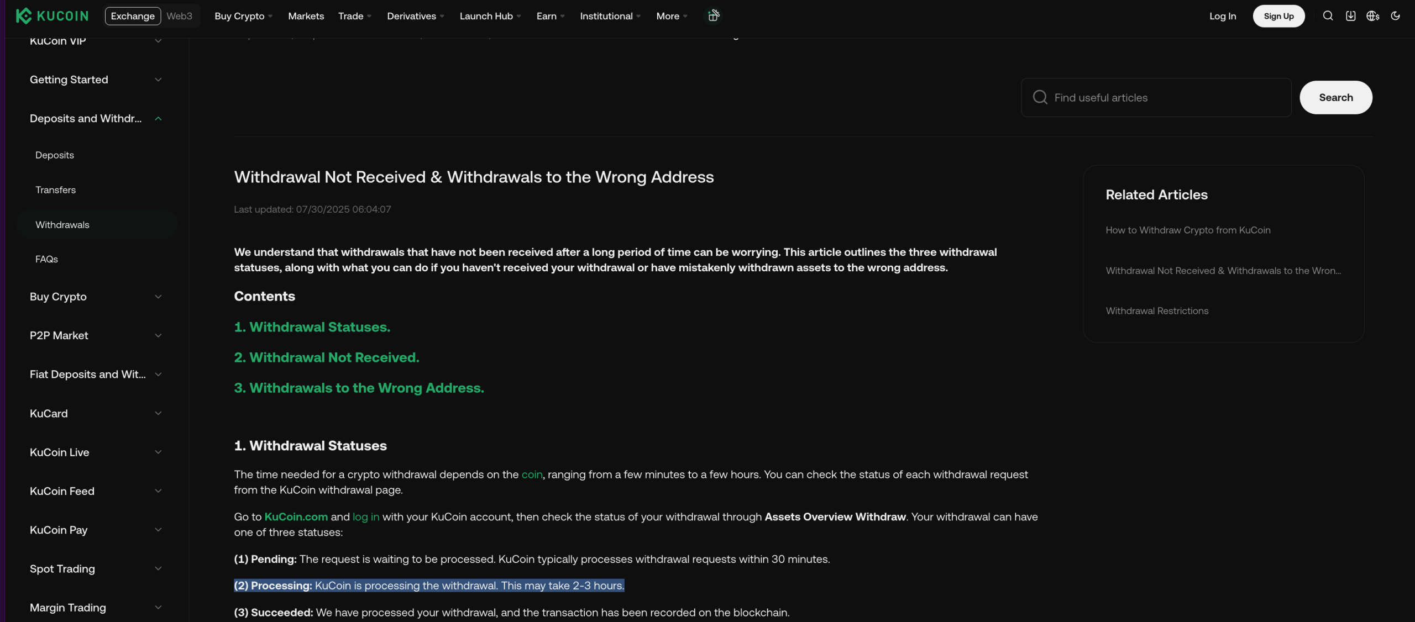
Task: Open the header search magnifier icon
Action: click(x=1328, y=16)
